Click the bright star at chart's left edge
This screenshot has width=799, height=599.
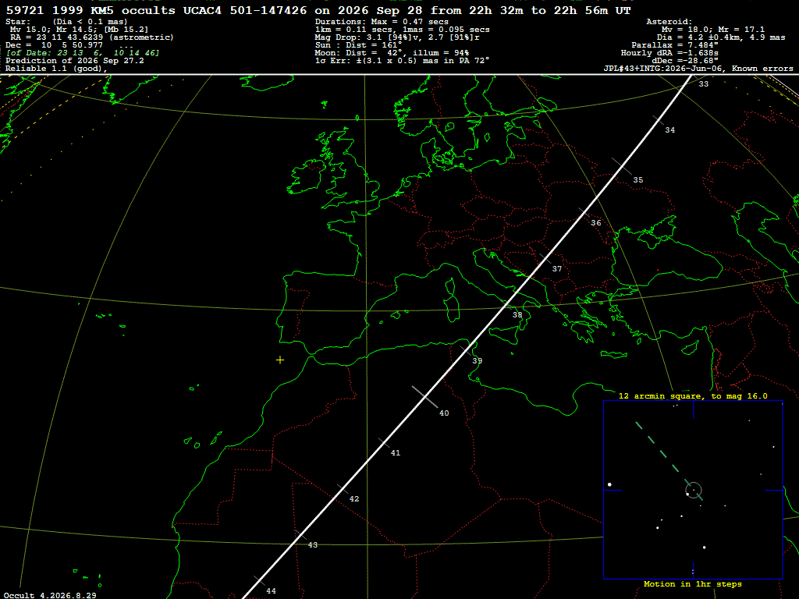609,484
